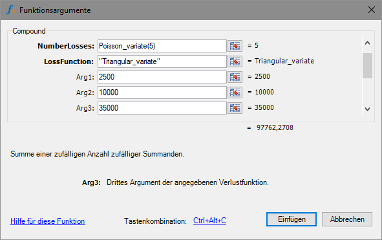Click the range selector icon for Arg1
This screenshot has width=382, height=240.
pyautogui.click(x=235, y=77)
